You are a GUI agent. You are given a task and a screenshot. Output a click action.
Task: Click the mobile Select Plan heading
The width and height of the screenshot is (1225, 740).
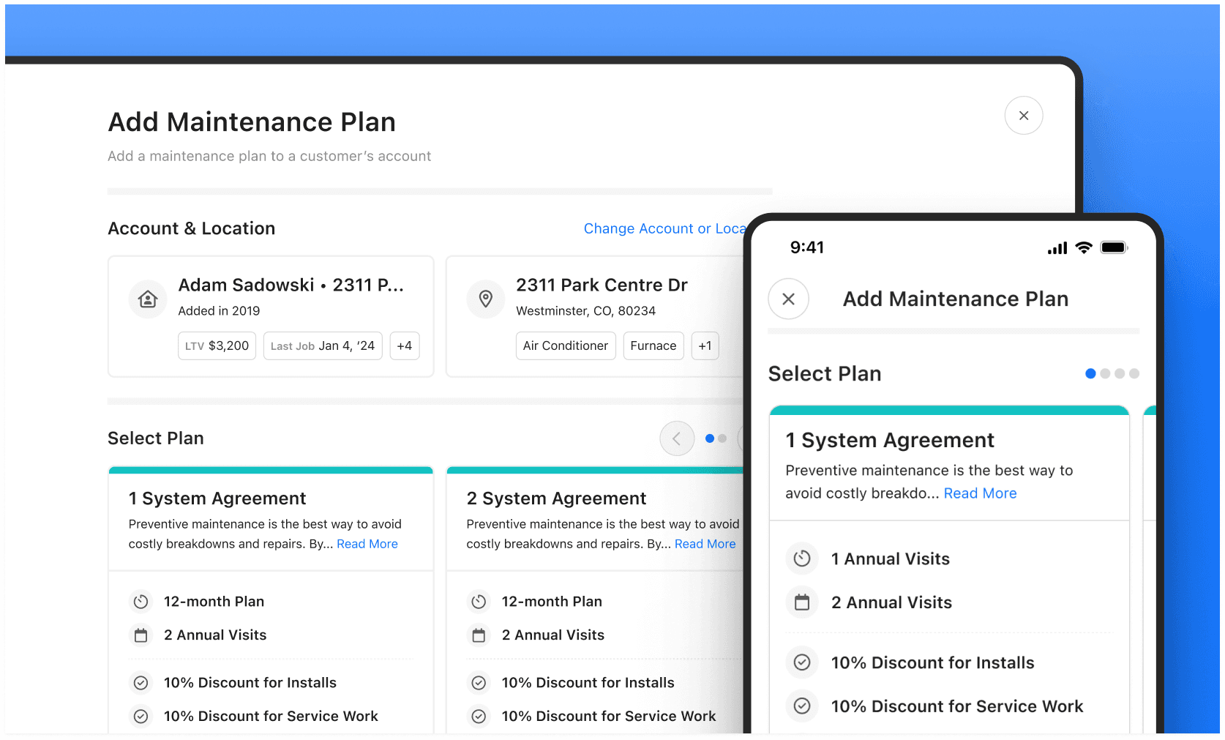pyautogui.click(x=824, y=373)
